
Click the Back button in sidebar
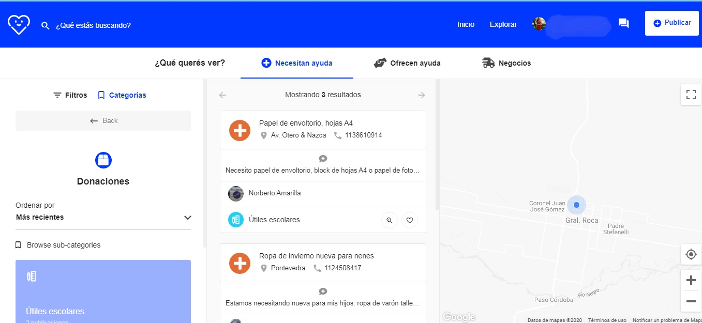[103, 121]
